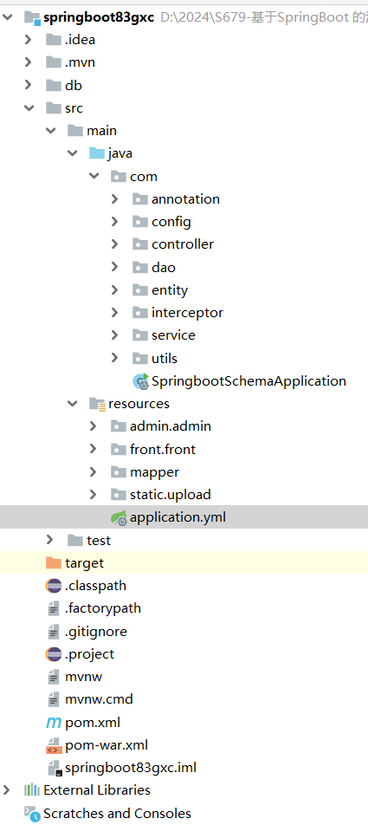Viewport: 368px width, 825px height.
Task: Click the .mvn folder icon
Action: click(x=54, y=62)
